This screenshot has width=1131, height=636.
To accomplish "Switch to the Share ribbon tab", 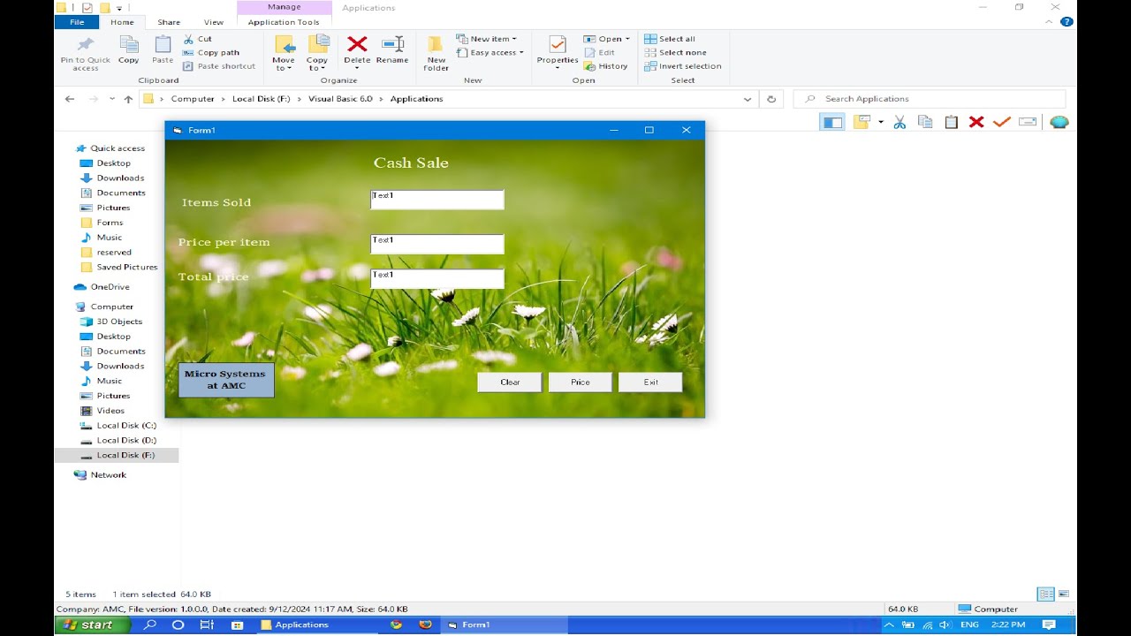I will (169, 22).
